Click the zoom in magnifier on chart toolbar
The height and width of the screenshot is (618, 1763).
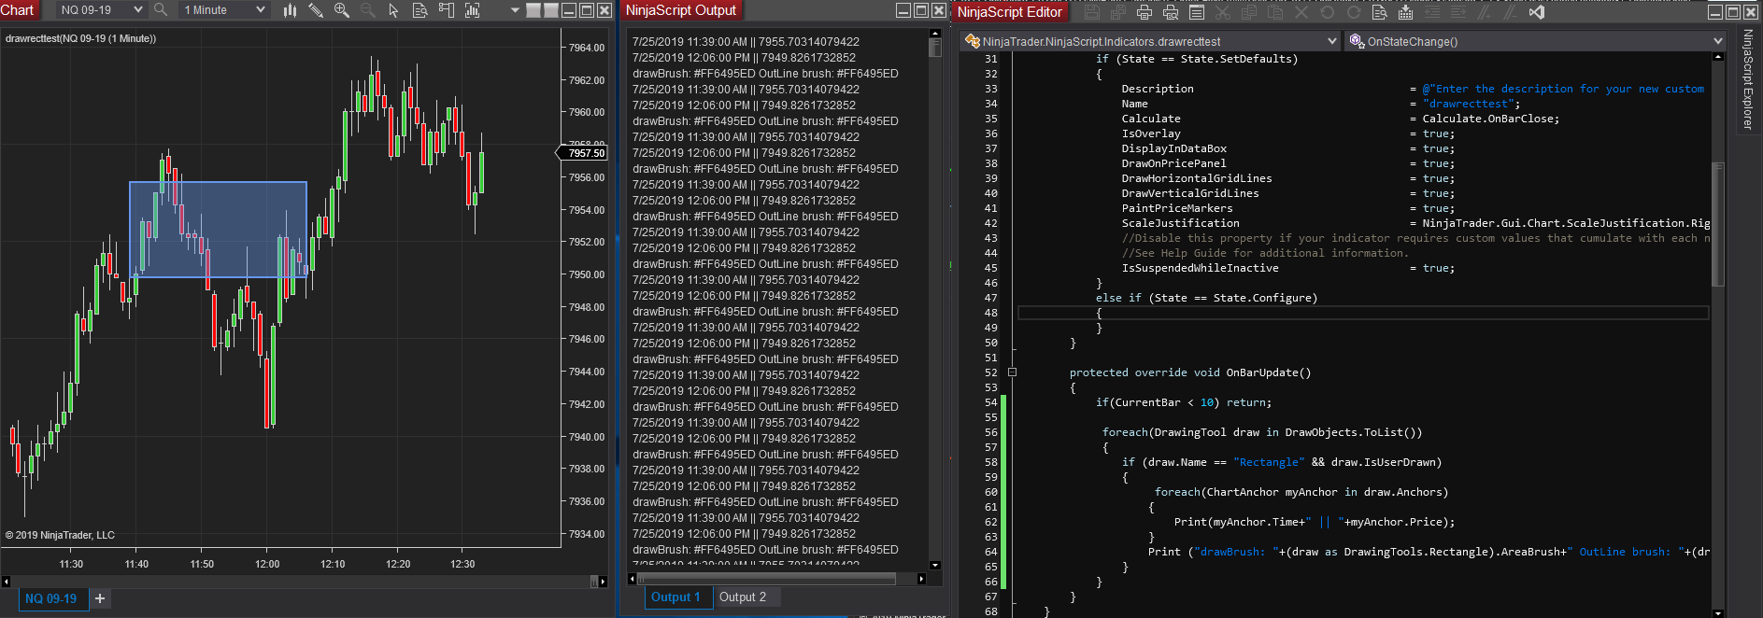[342, 10]
